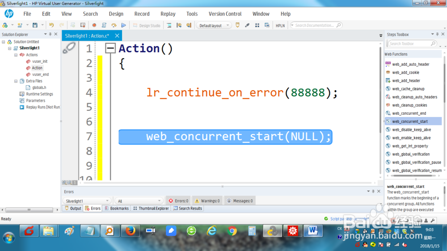The image size is (447, 251).
Task: Select web_global_verification step
Action: coord(411,154)
